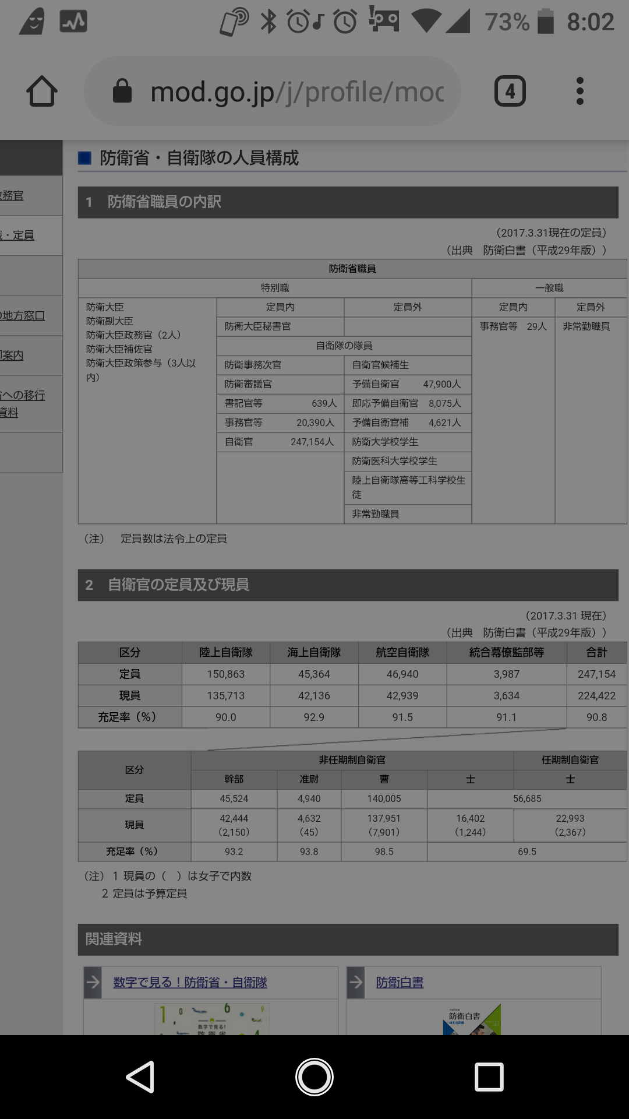Image resolution: width=629 pixels, height=1119 pixels.
Task: Select the 69.5 充足率 cell
Action: point(527,851)
